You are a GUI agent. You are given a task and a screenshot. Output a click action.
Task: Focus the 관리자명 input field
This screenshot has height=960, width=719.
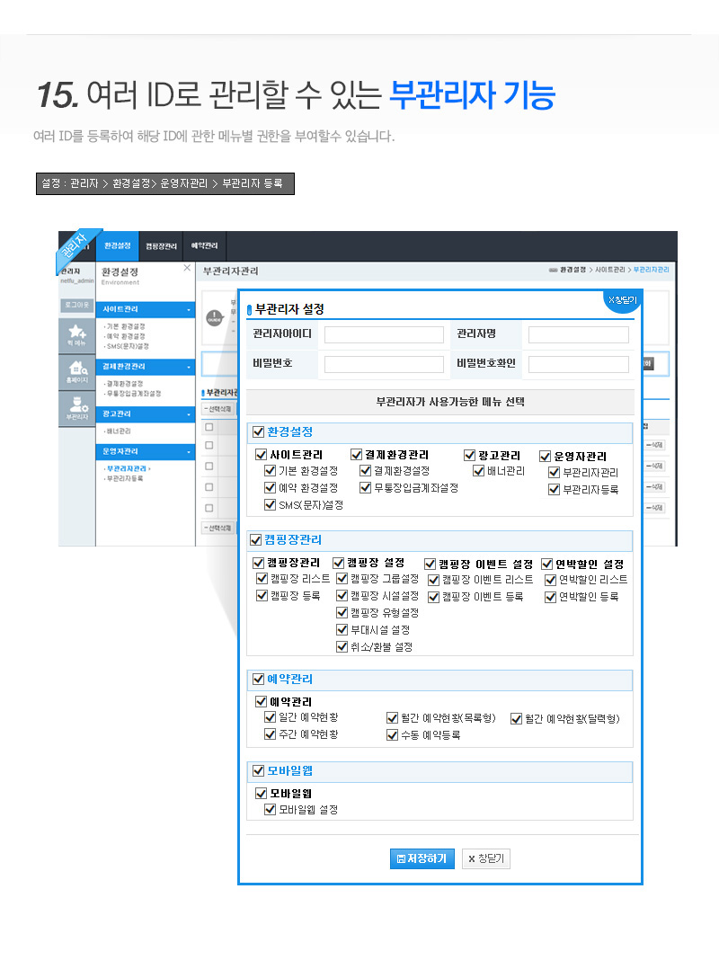point(578,335)
